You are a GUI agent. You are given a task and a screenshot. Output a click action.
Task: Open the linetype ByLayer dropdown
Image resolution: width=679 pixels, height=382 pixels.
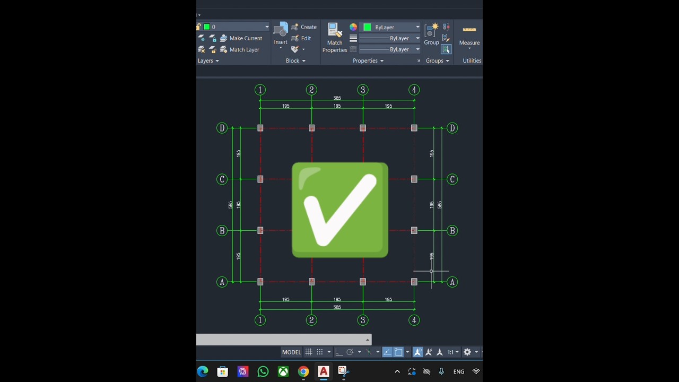pos(417,49)
